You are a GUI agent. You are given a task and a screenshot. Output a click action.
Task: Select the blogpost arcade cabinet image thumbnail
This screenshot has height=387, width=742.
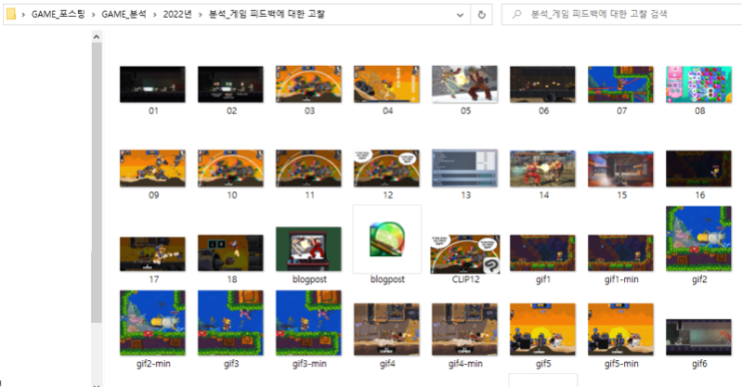[x=309, y=249]
